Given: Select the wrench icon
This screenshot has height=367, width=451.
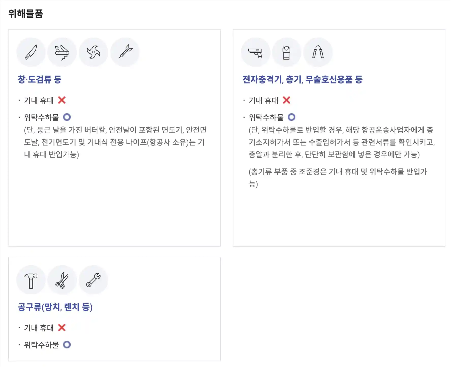Looking at the screenshot, I should click(x=93, y=280).
